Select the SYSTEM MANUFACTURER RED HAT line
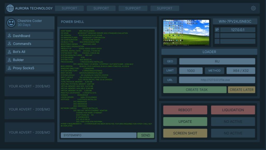Screen dimensions: 266x150 77,55
